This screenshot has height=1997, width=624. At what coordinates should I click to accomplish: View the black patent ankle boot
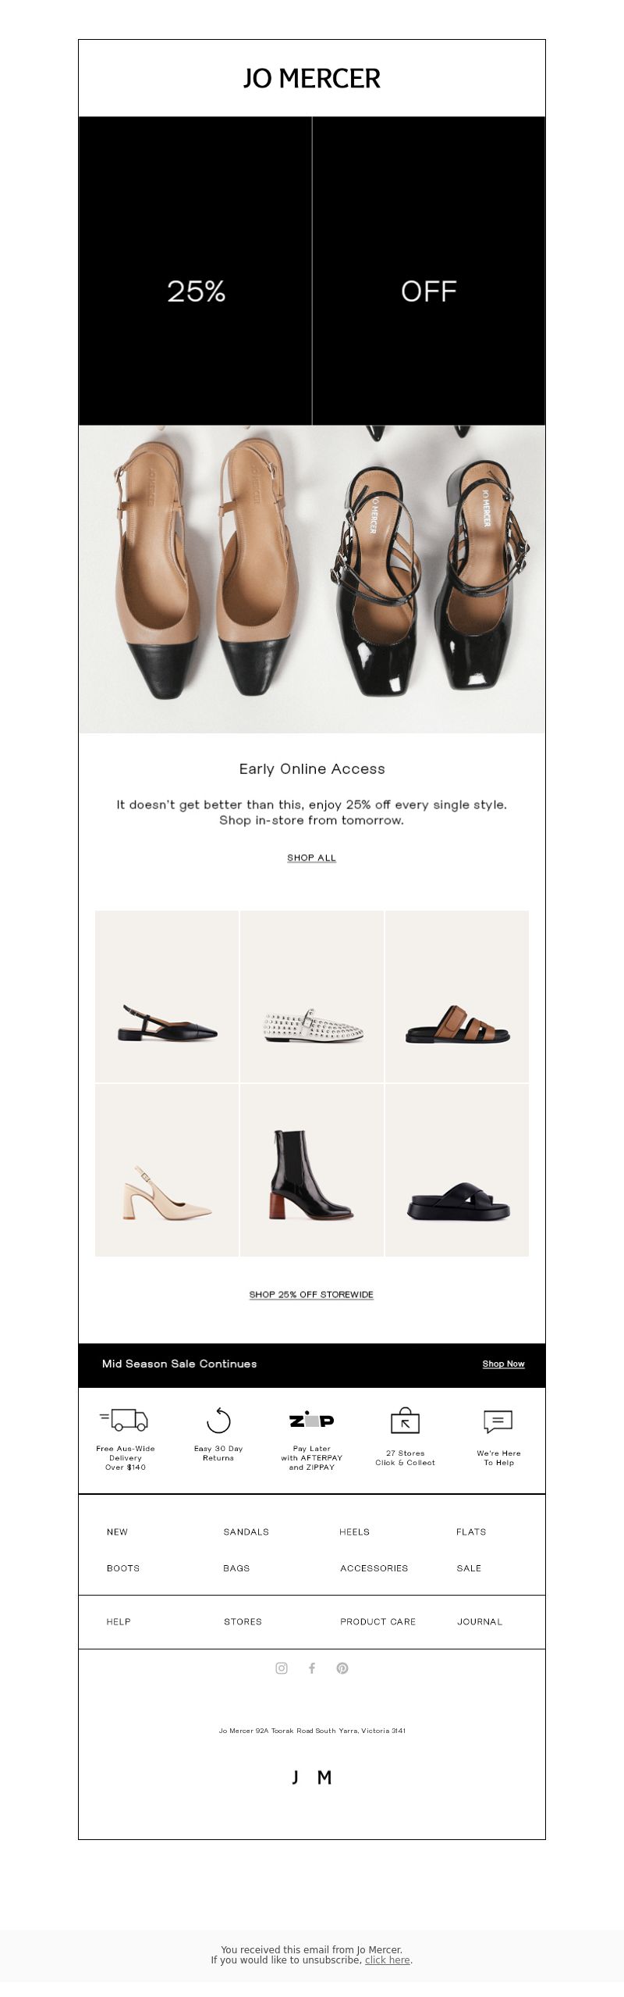[x=312, y=1170]
